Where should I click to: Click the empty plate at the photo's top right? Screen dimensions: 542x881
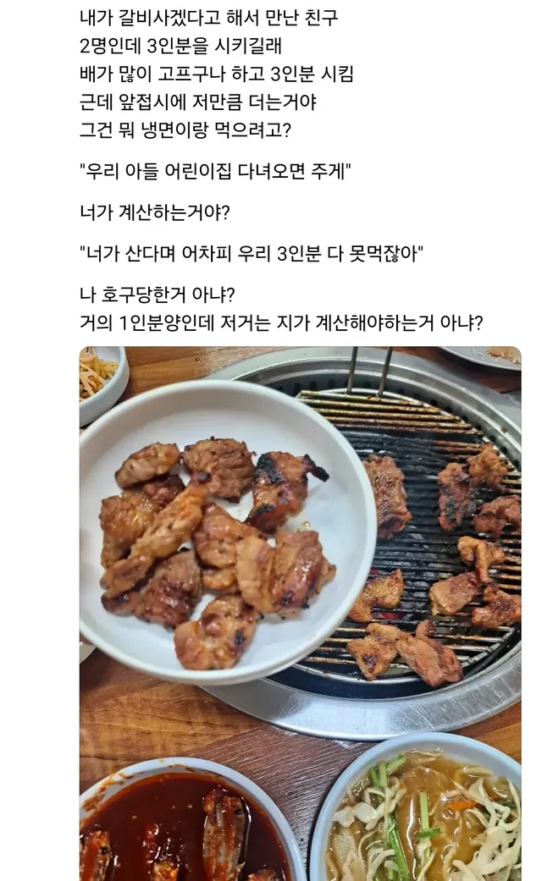point(483,355)
